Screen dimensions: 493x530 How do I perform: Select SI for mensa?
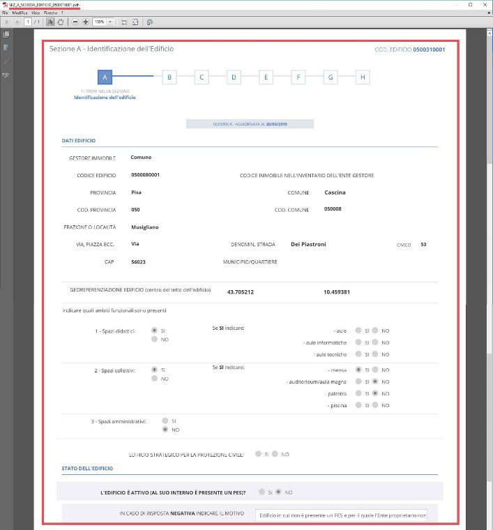tap(358, 370)
